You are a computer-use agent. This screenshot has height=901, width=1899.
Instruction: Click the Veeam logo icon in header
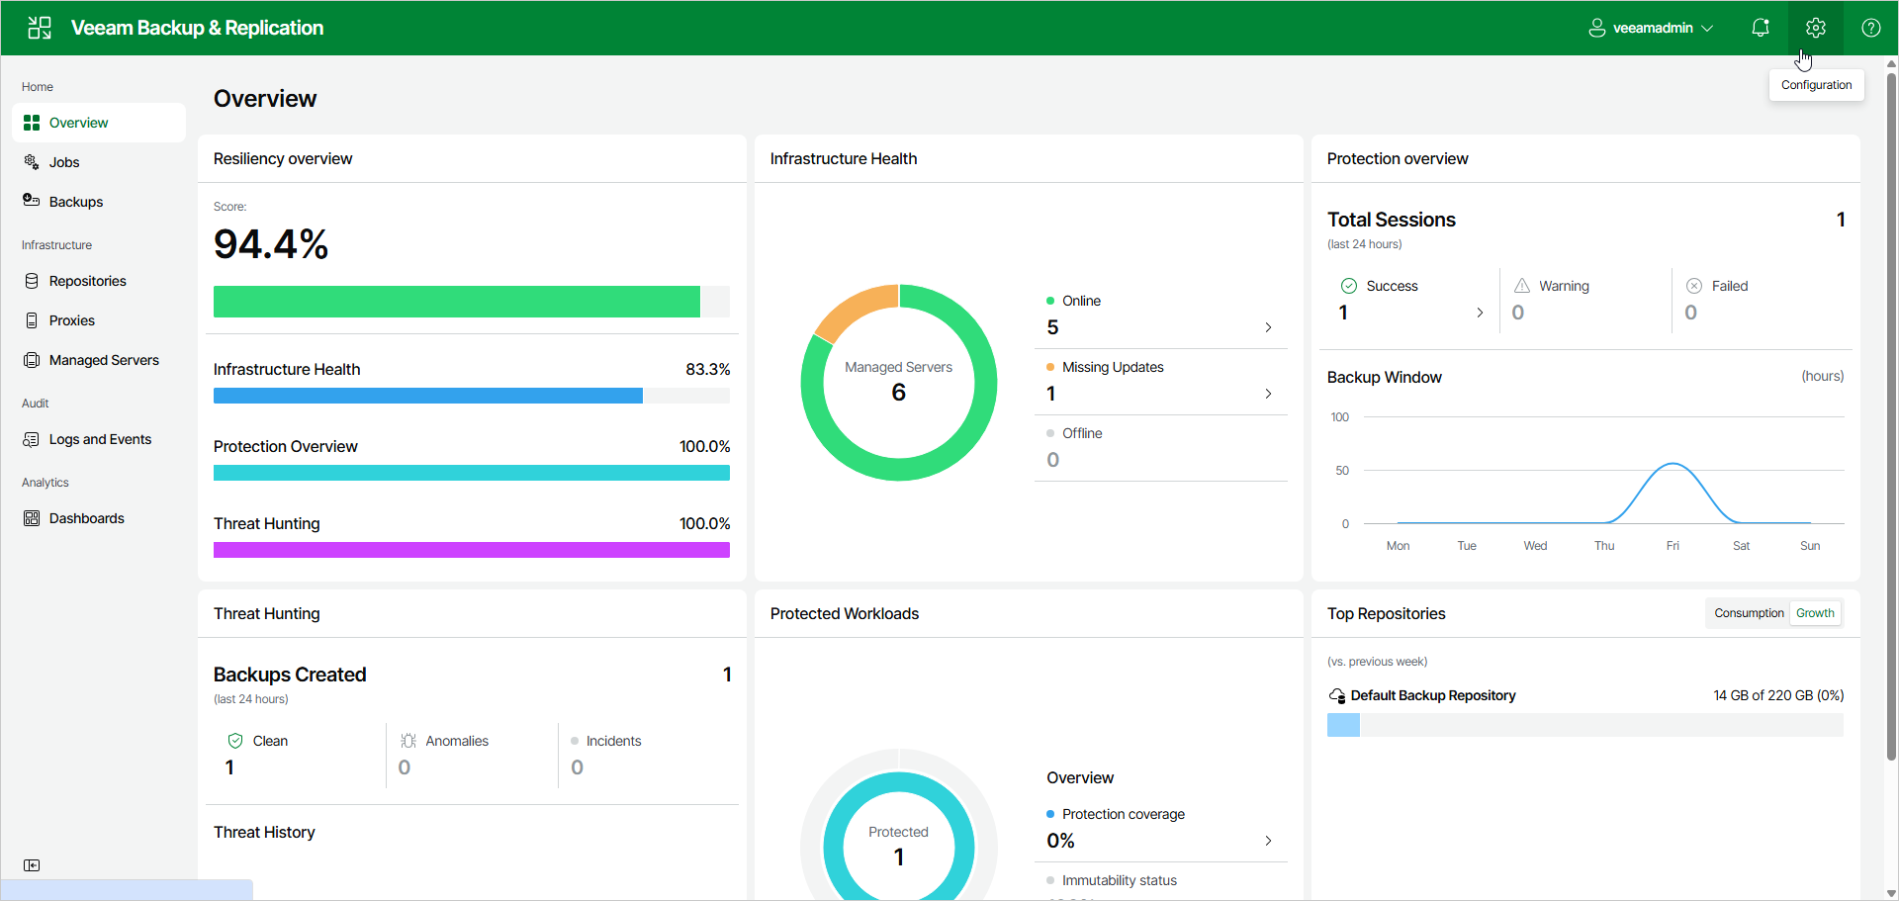(40, 28)
